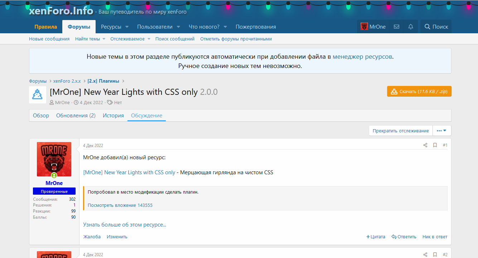Image resolution: width=478 pixels, height=258 pixels.
Task: Go to [2.x] Плагины breadcrumb
Action: pos(103,81)
